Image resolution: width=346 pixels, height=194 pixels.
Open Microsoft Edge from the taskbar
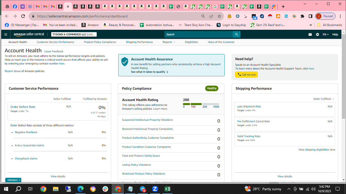tap(80, 189)
